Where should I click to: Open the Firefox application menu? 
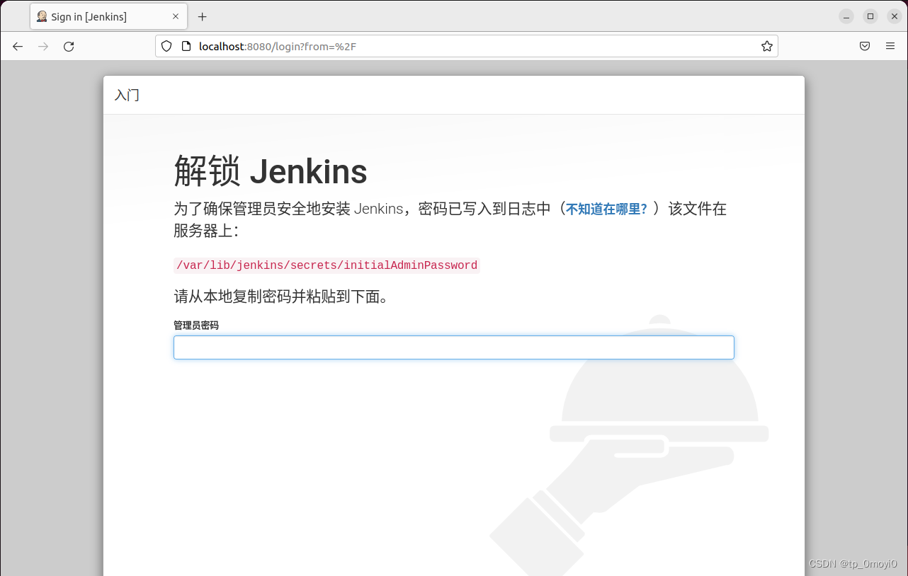[890, 45]
